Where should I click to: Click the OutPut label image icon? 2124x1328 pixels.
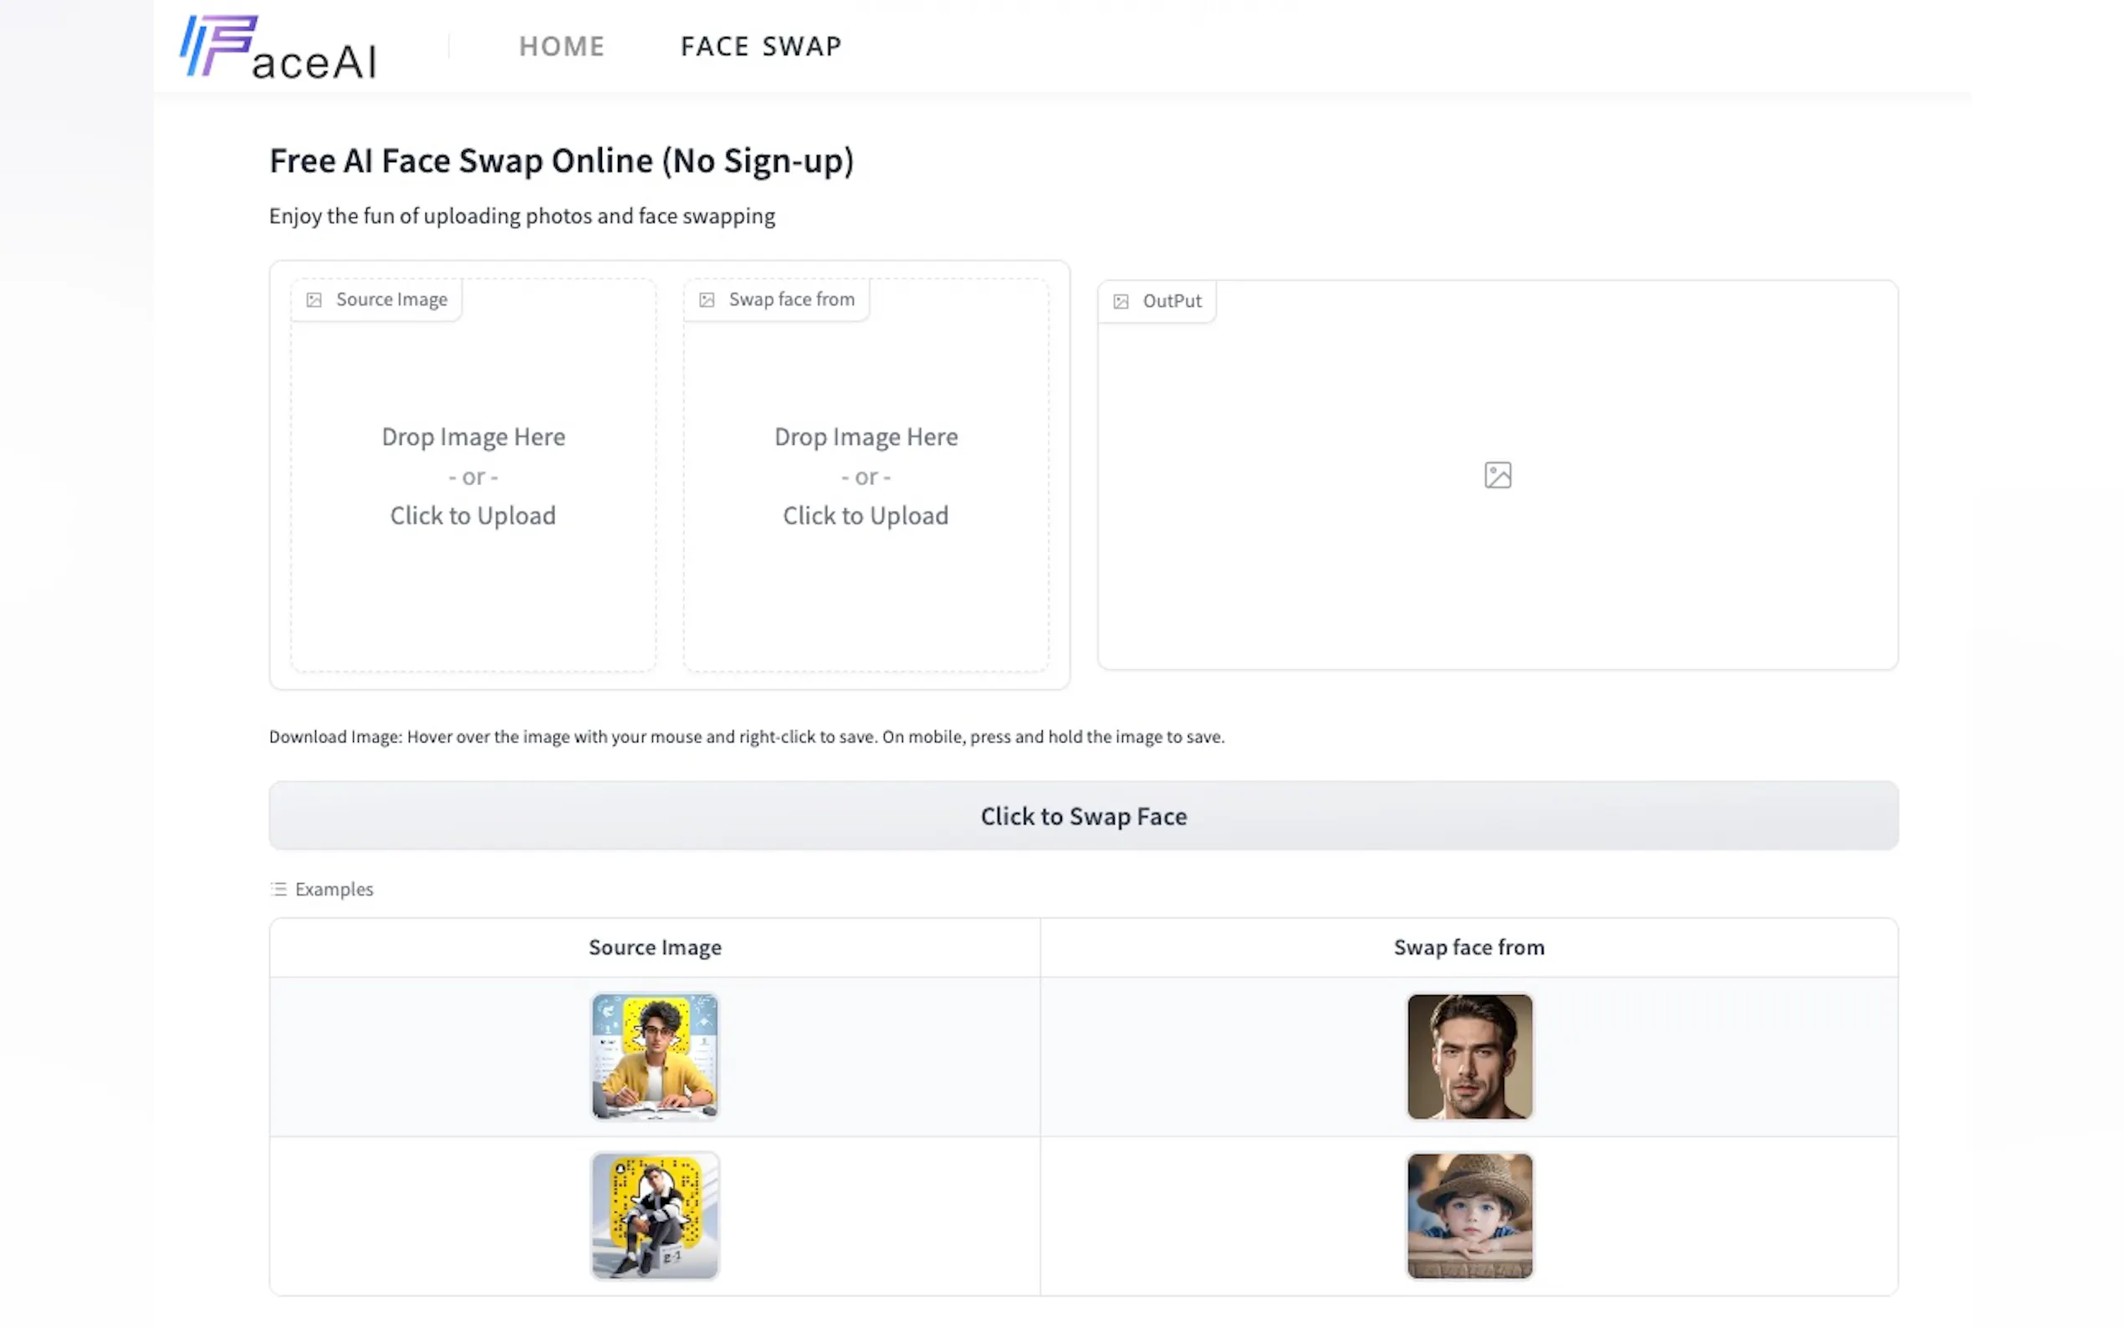coord(1121,302)
